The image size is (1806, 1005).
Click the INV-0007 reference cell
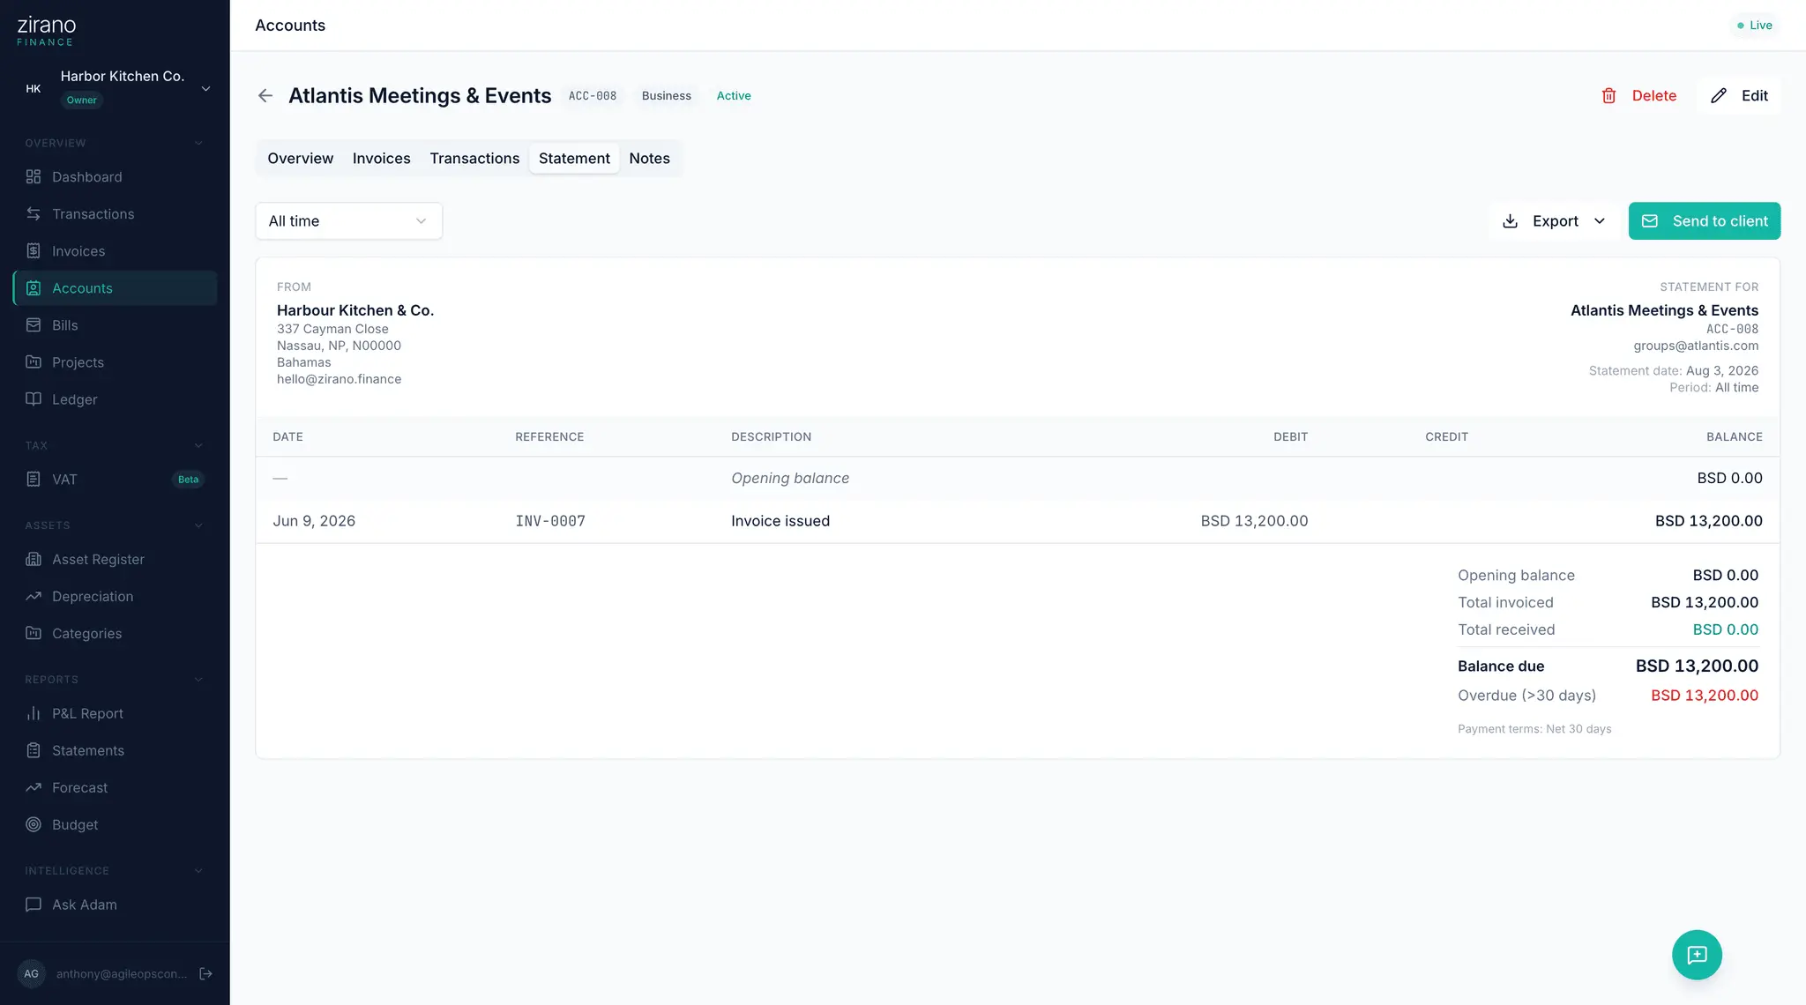(x=550, y=521)
